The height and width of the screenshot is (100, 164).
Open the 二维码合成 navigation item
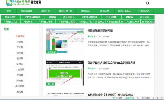pyautogui.click(x=144, y=11)
